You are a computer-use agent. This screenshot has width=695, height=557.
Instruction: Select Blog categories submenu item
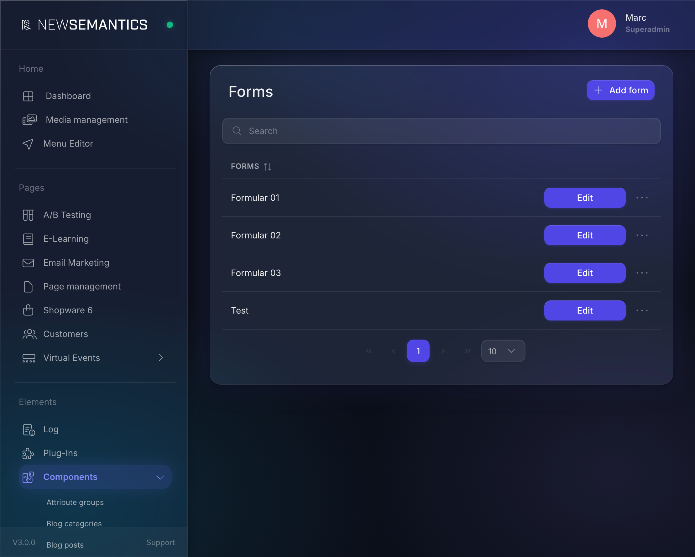[x=74, y=523]
